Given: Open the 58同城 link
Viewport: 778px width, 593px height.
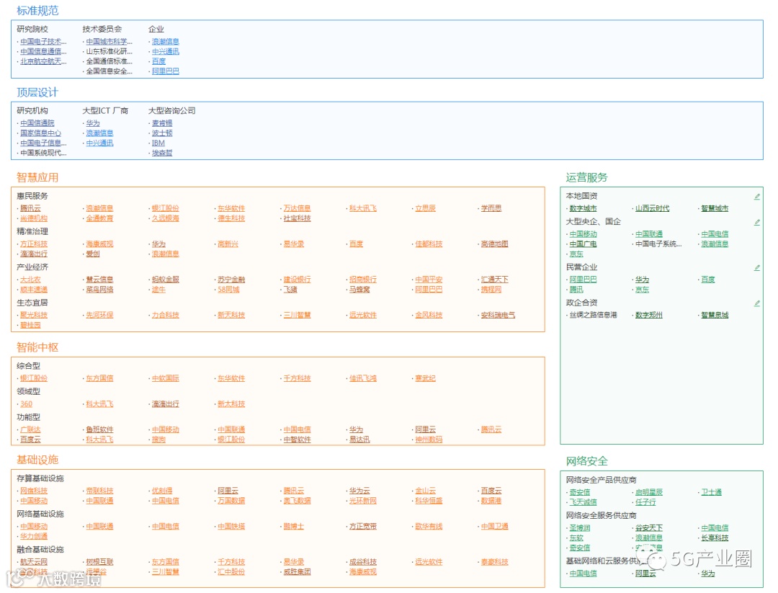Looking at the screenshot, I should tap(228, 290).
